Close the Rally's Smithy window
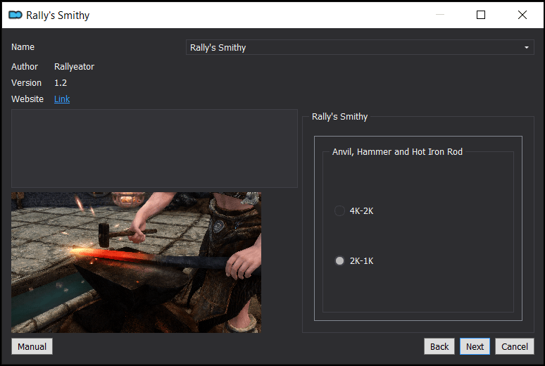The height and width of the screenshot is (366, 545). 522,15
